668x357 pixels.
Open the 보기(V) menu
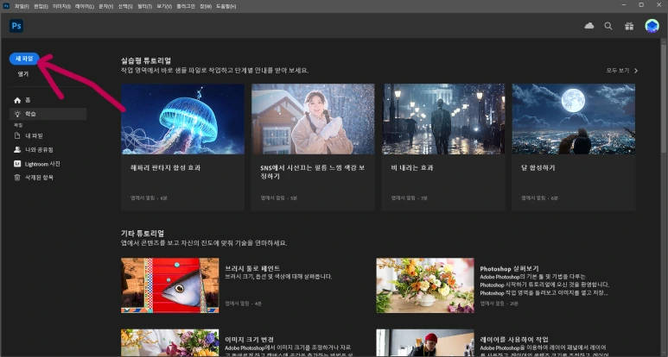click(x=164, y=6)
